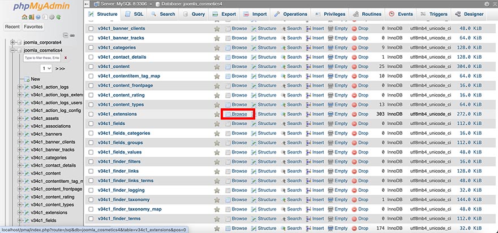Click favorite star for v34c1_content table
Screen dimensions: 498x233
click(217, 67)
